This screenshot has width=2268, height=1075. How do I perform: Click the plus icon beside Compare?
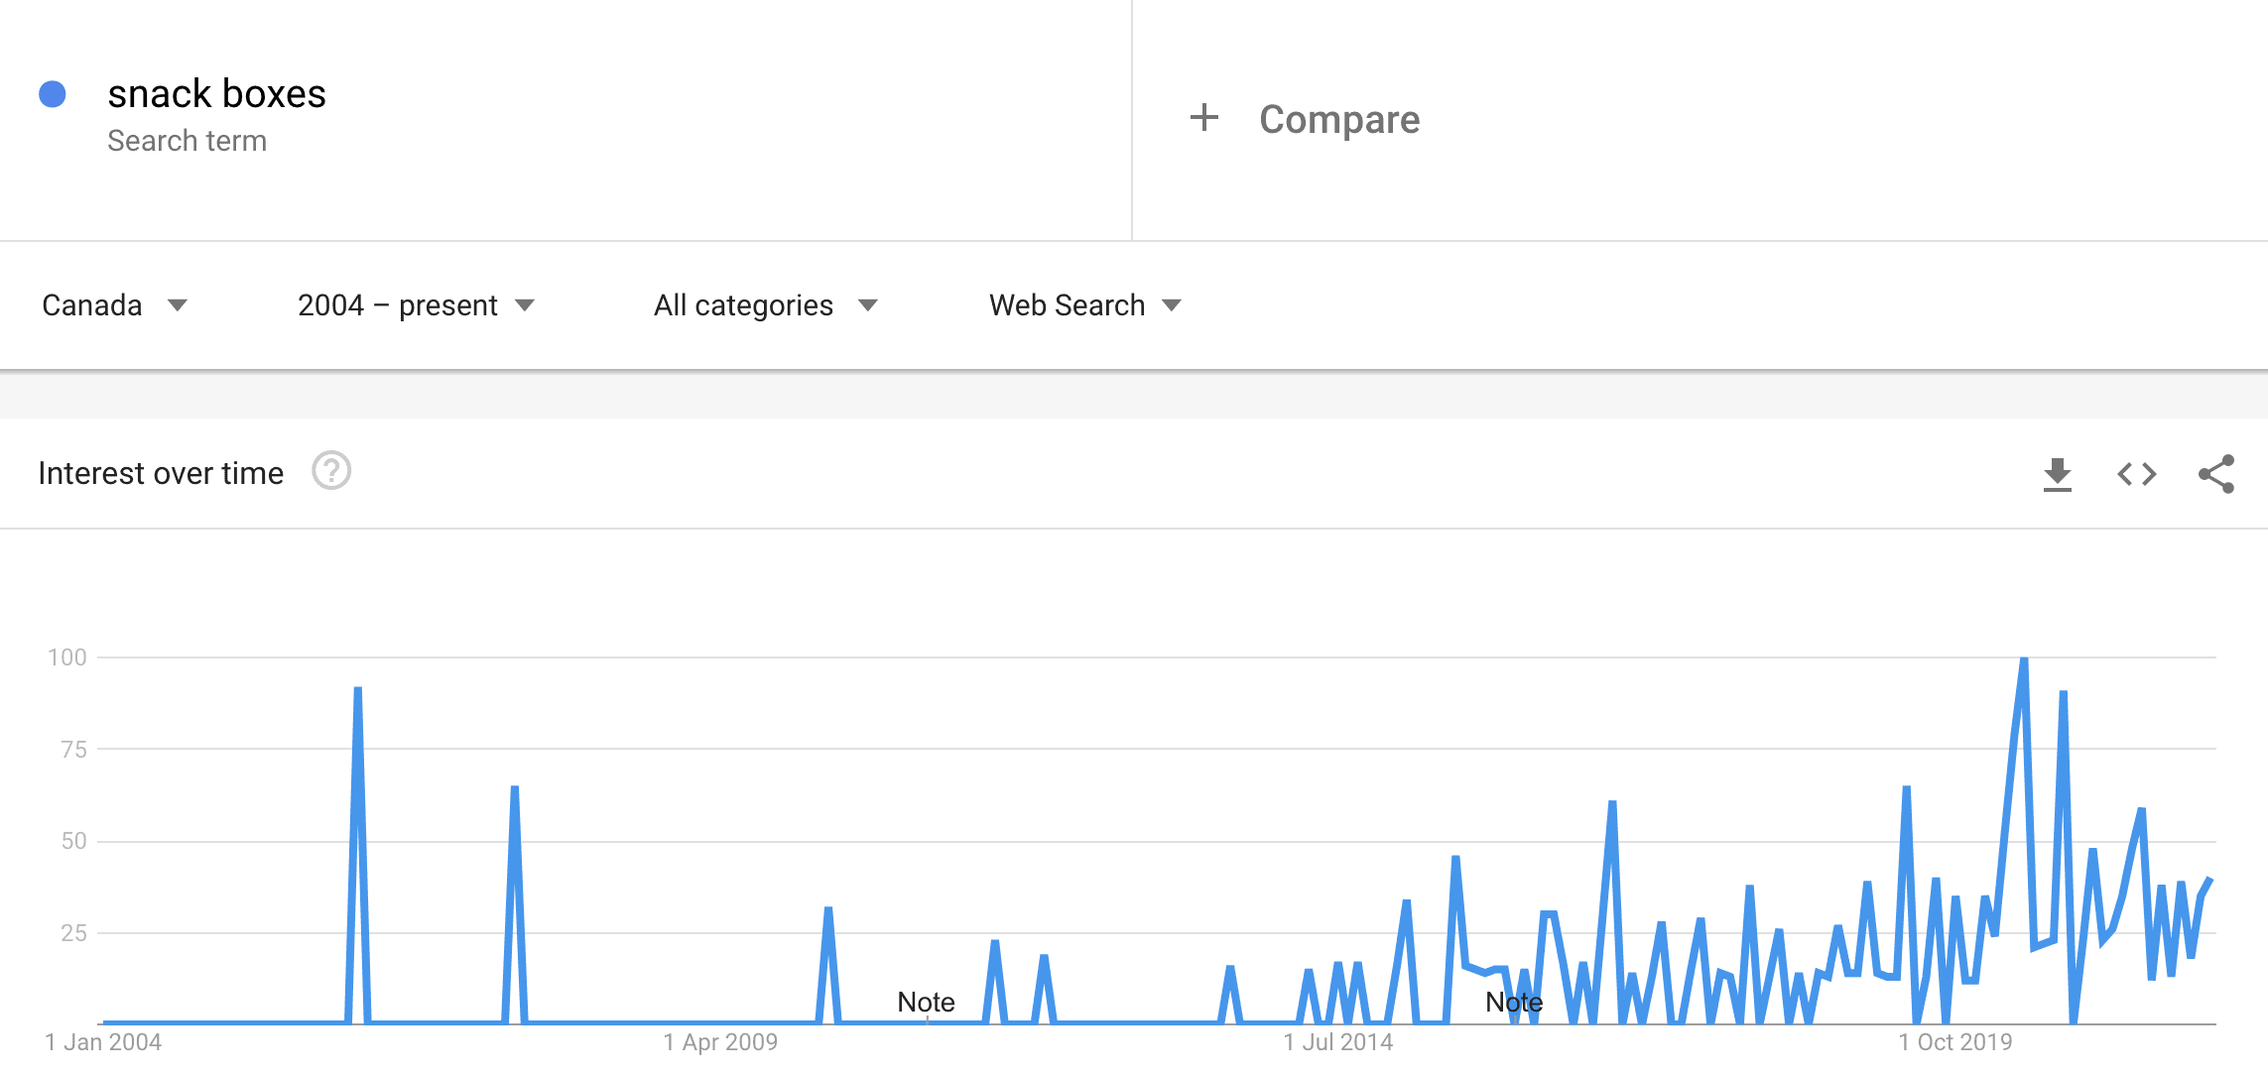[1203, 118]
